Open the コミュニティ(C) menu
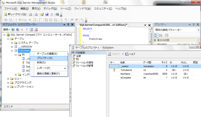Viewport: 201px width, 117px height. point(103,9)
